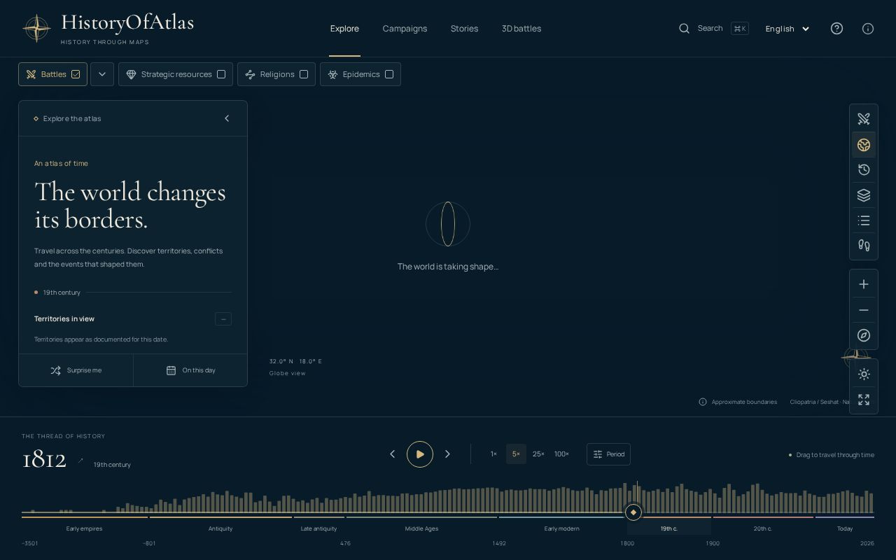Image resolution: width=896 pixels, height=560 pixels.
Task: Switch to light theme sun icon
Action: click(864, 374)
